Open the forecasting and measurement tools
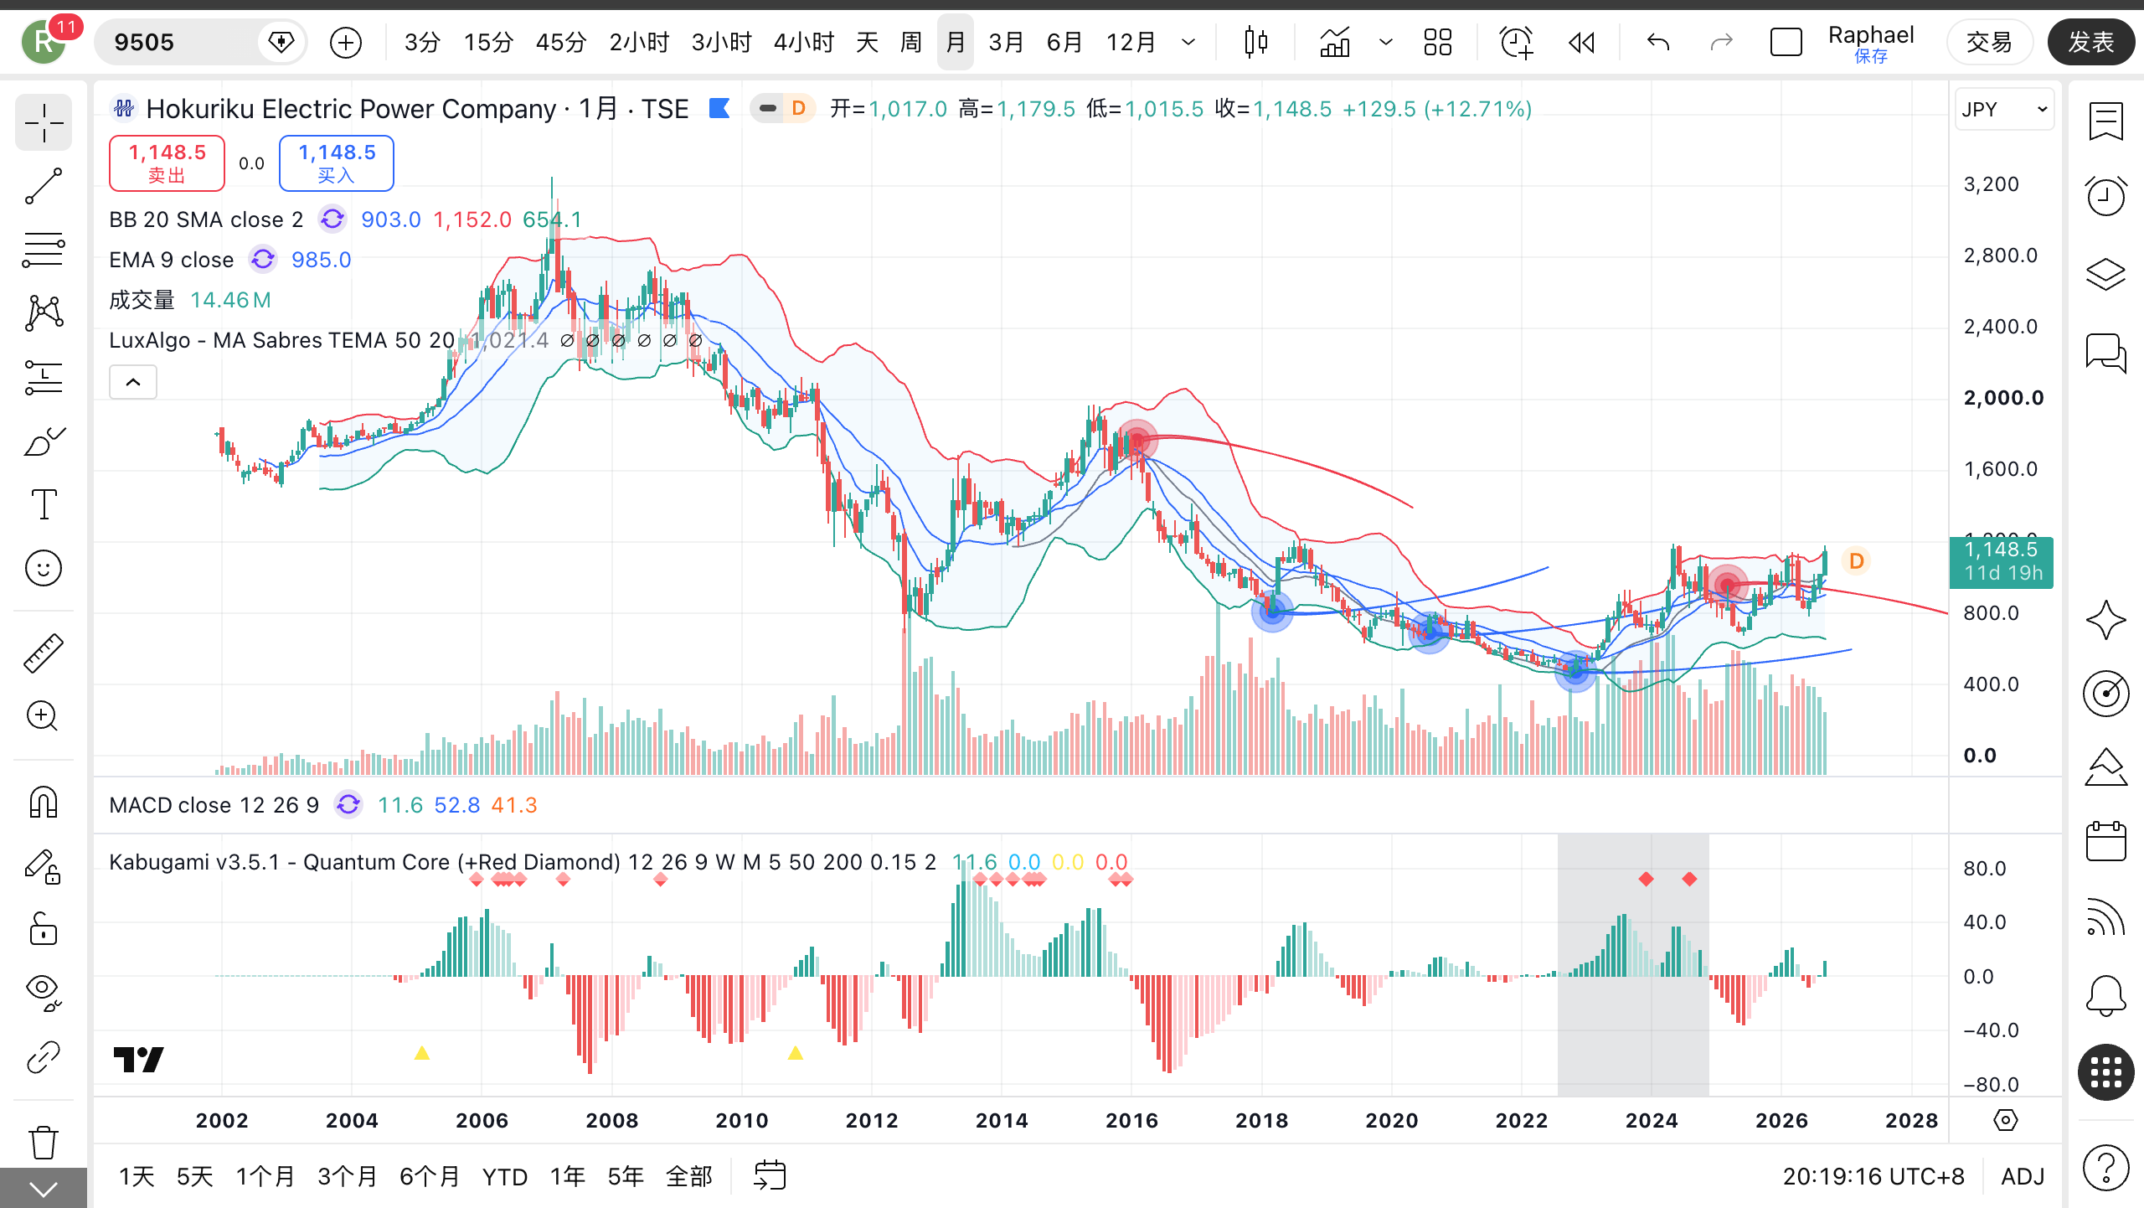 point(44,377)
